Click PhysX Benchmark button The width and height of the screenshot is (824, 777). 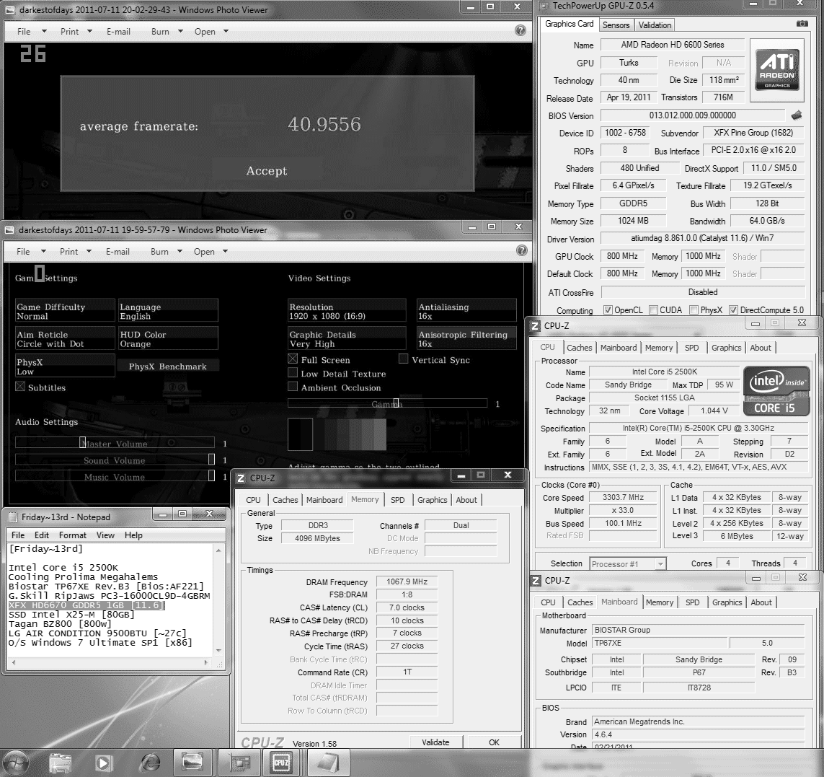tap(168, 366)
